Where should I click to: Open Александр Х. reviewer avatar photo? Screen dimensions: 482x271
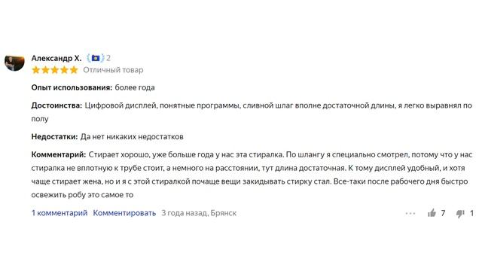pos(14,62)
